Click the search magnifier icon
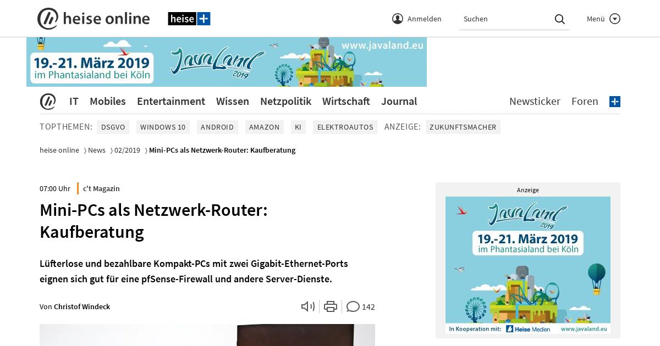 (560, 19)
